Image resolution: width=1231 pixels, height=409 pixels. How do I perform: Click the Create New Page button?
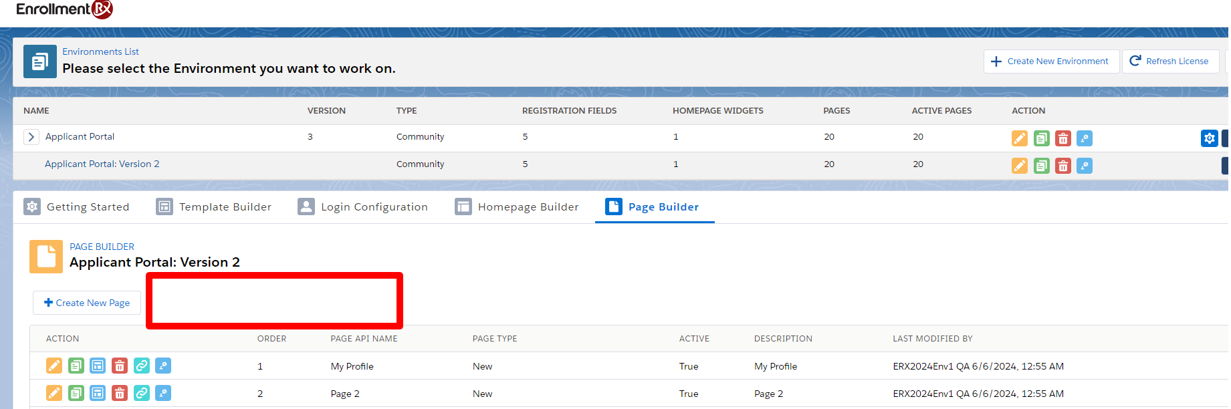[87, 303]
